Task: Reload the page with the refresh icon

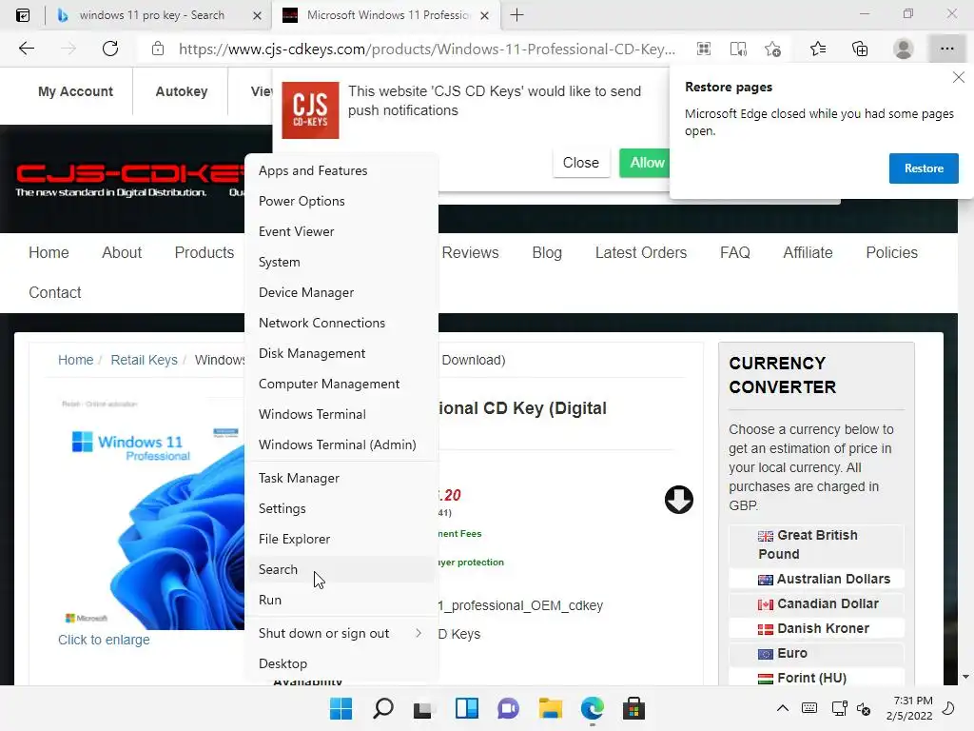Action: pyautogui.click(x=110, y=49)
